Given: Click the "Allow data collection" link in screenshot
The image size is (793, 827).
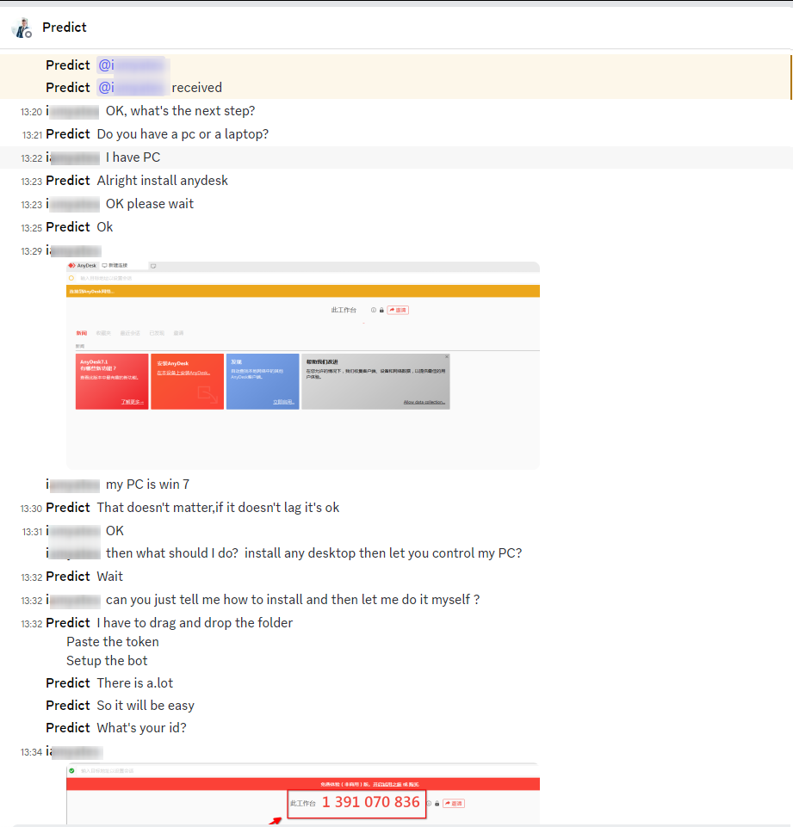Looking at the screenshot, I should point(424,402).
